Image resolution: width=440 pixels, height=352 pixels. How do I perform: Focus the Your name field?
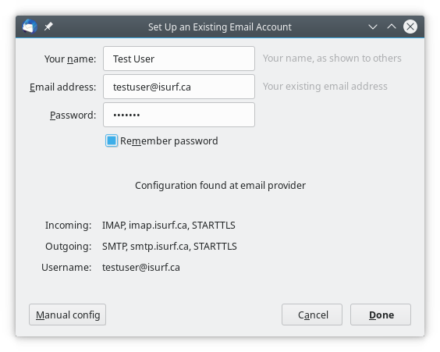point(179,59)
